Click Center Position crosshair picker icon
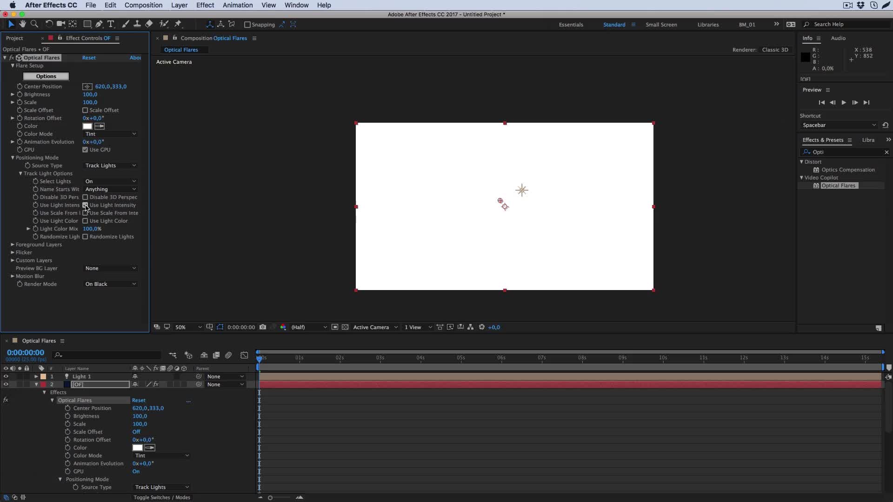Screen dimensions: 893x502 coord(87,86)
